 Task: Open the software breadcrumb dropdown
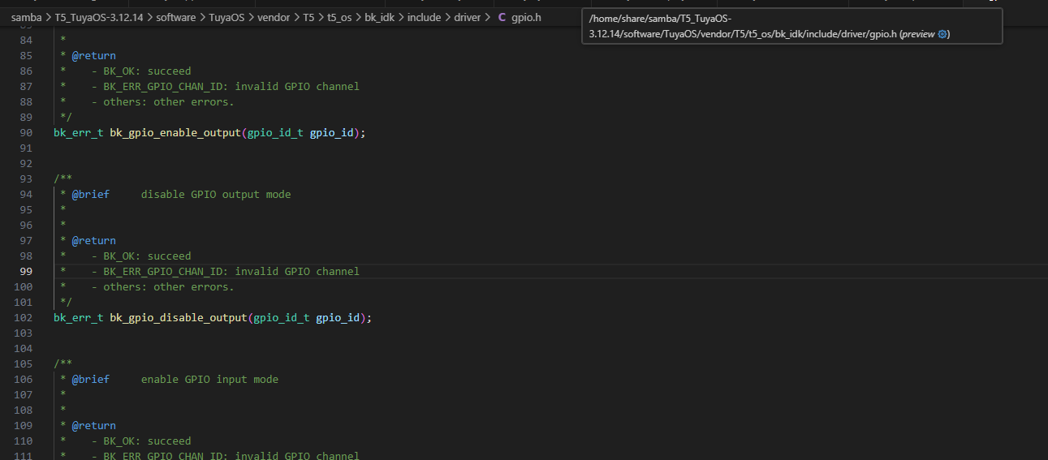[176, 17]
